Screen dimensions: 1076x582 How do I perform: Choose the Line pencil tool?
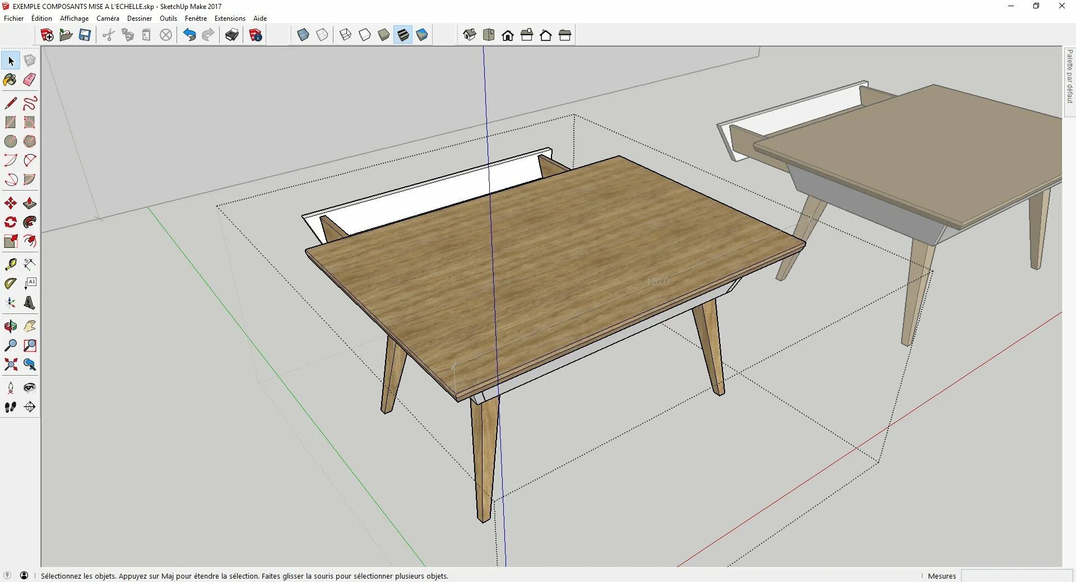tap(11, 103)
